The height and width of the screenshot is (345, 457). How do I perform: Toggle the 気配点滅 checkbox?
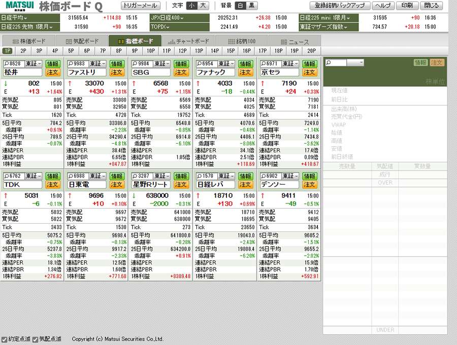coord(35,339)
